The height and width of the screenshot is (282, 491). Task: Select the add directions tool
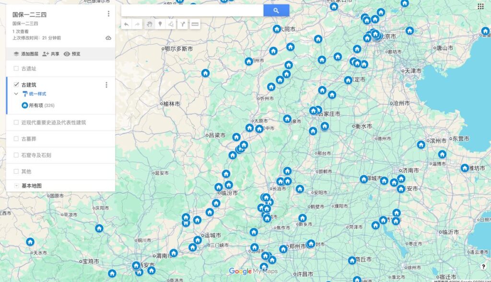(x=183, y=24)
